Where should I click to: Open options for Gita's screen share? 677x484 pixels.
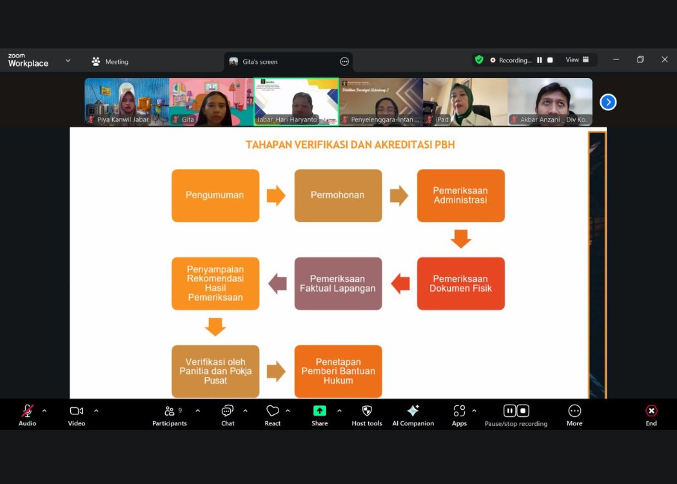344,62
